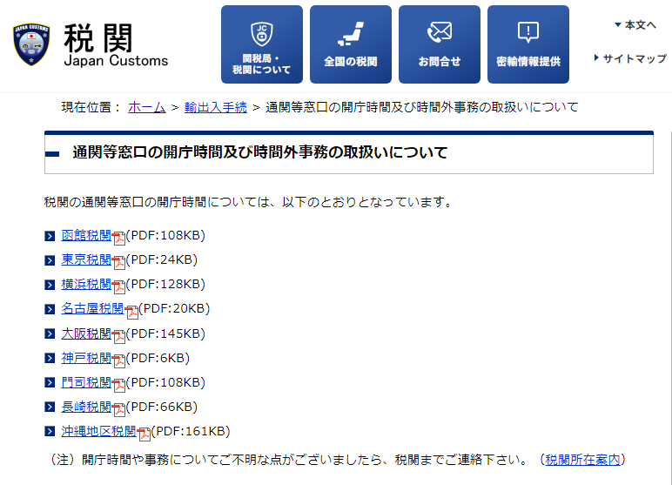Click PDF icon beside 神戸税関
This screenshot has width=672, height=485.
[x=118, y=360]
